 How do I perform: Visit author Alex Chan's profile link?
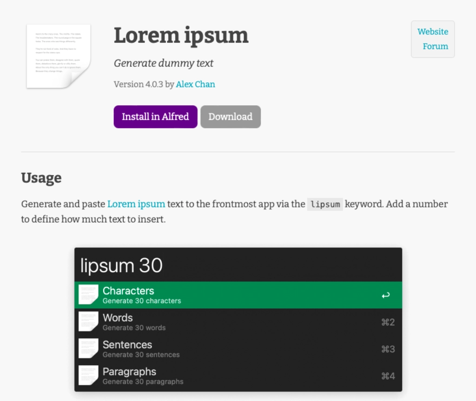(x=195, y=84)
